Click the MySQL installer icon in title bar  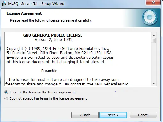point(4,4)
